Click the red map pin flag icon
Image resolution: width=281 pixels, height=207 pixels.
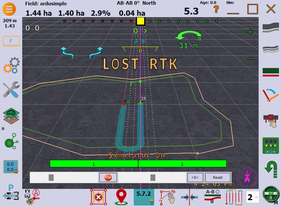[x=120, y=198]
